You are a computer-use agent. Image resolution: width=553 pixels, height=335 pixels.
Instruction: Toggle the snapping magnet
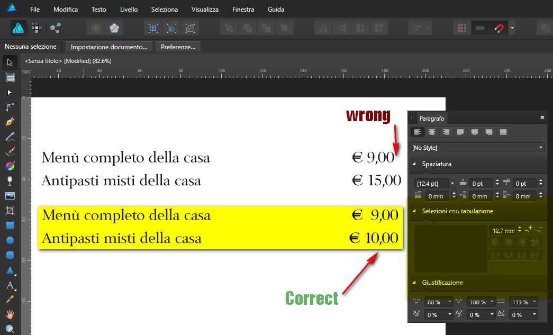(x=498, y=28)
